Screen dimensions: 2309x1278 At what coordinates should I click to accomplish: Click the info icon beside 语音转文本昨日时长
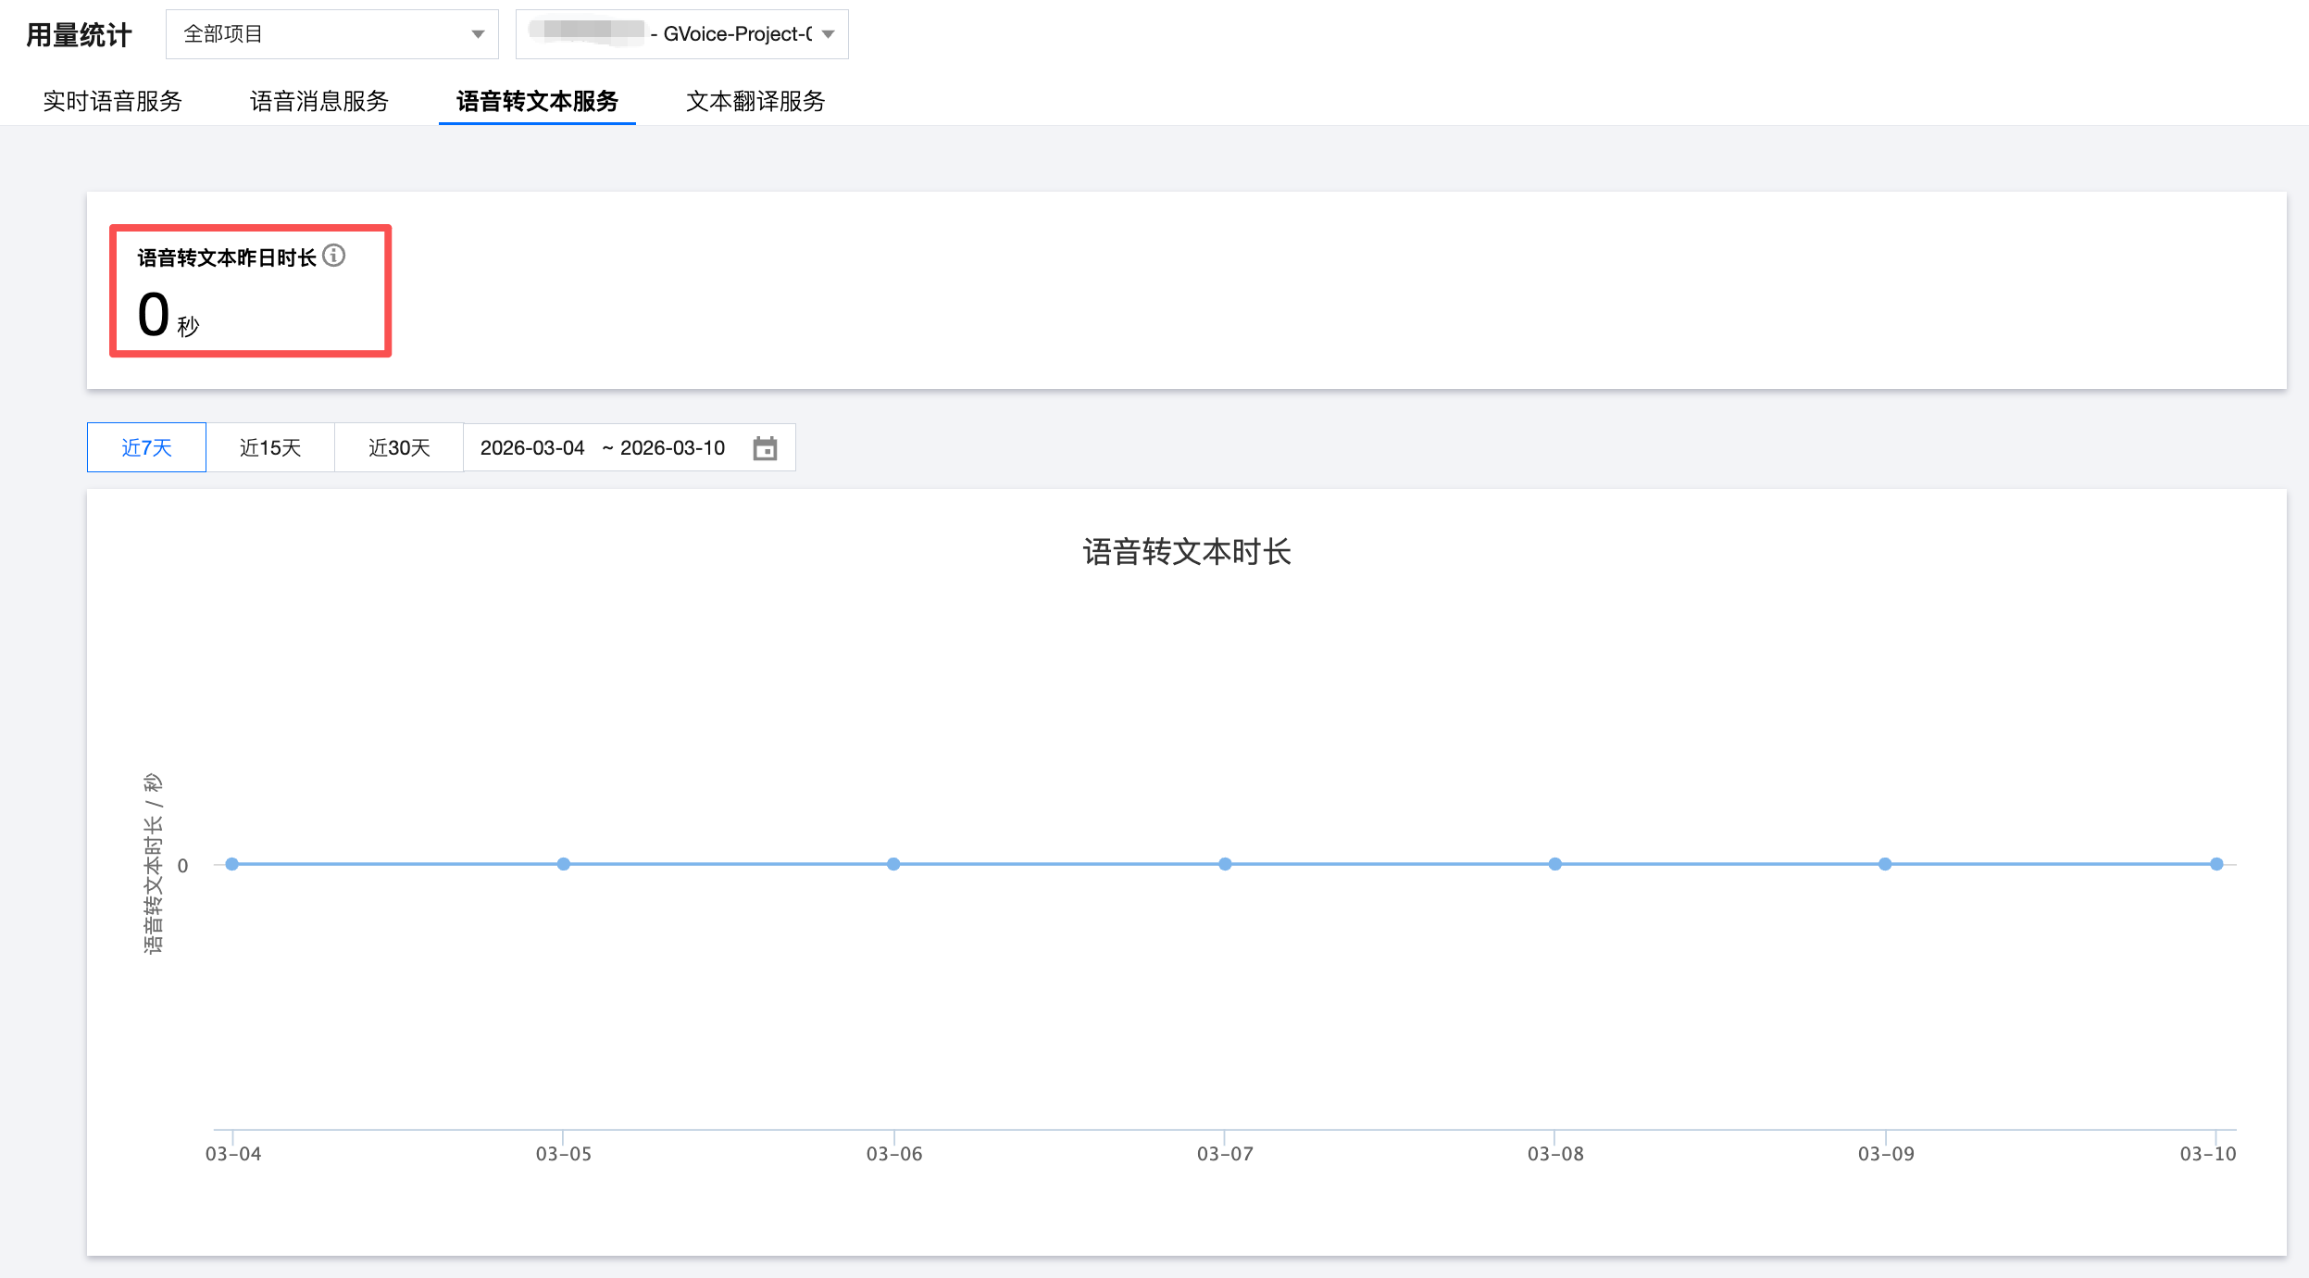tap(334, 256)
